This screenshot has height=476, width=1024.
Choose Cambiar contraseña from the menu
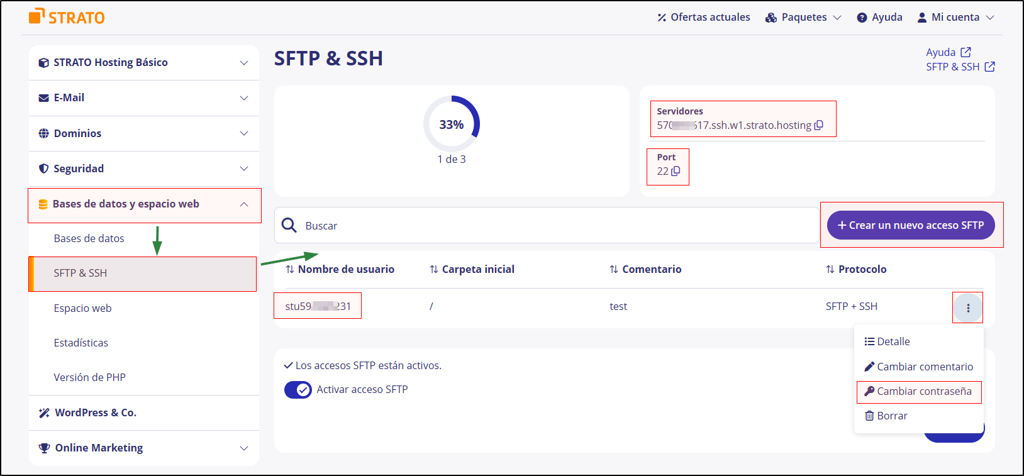tap(918, 391)
